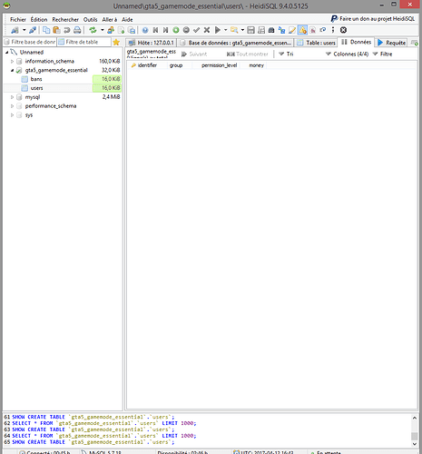The height and width of the screenshot is (454, 422).
Task: Click the run query play icon
Action: coord(217,30)
